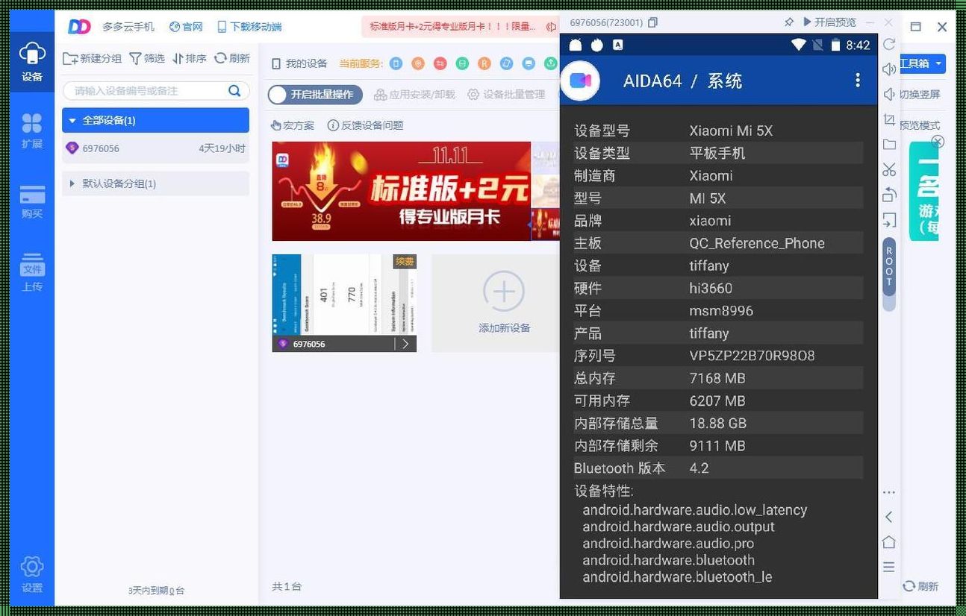Click the 下载移动端 mobile download link
Screen dimensions: 966x616
coord(249,26)
